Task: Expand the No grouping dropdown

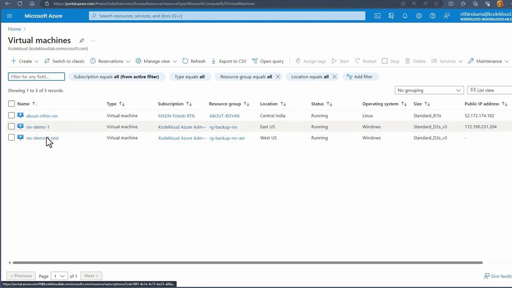Action: (429, 90)
